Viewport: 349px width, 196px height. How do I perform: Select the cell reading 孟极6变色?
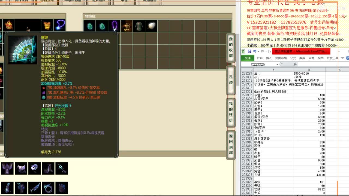pyautogui.click(x=273, y=117)
